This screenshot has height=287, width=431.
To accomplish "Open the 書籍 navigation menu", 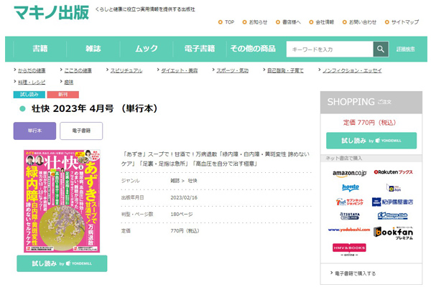I will point(41,49).
